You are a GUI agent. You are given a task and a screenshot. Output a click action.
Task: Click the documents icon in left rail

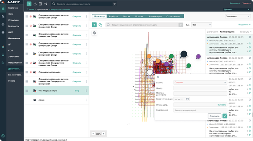point(3,16)
